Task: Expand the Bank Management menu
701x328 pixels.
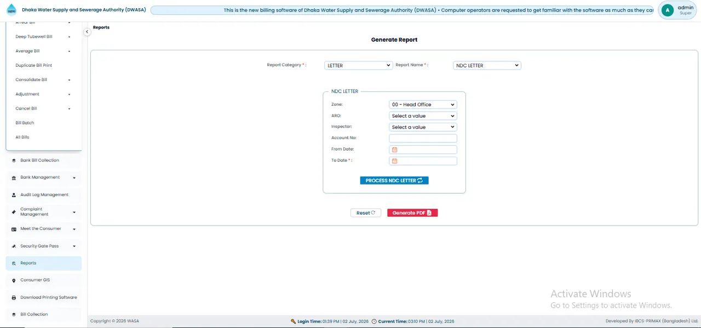Action: pyautogui.click(x=74, y=178)
